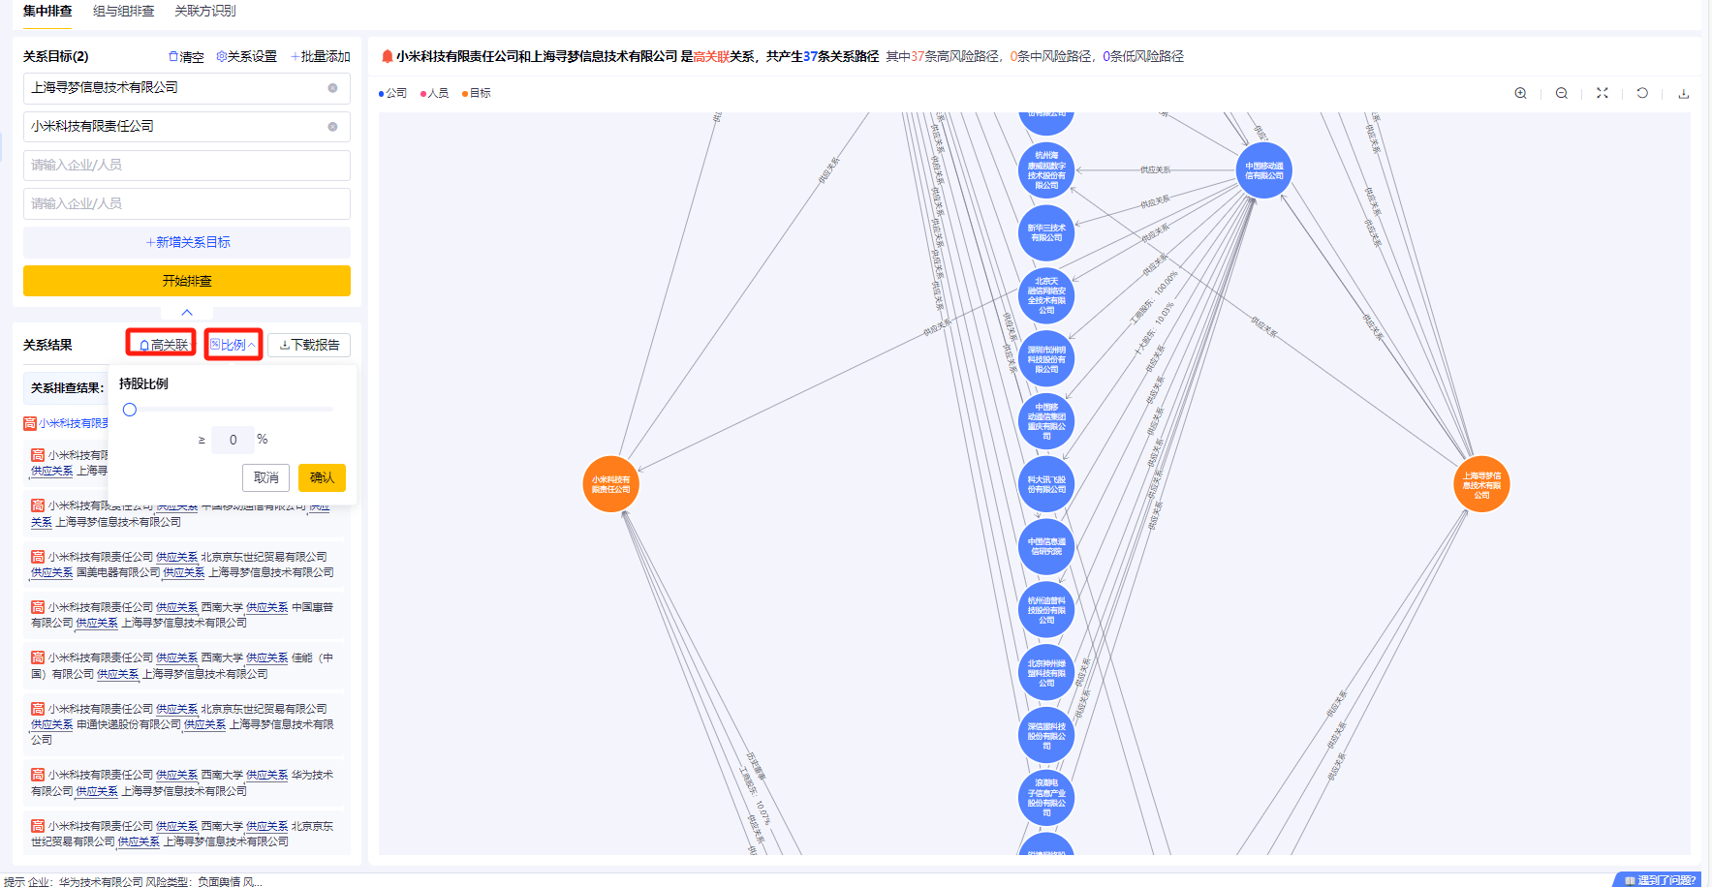Open the 高关联 filter dropdown
This screenshot has height=887, width=1712.
161,343
